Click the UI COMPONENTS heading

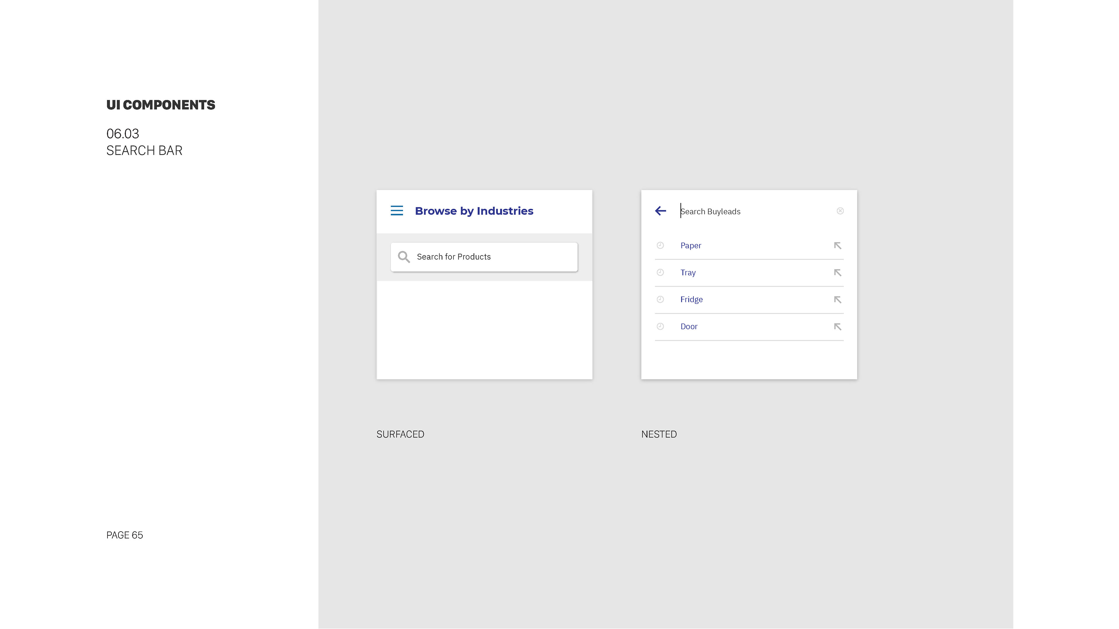161,105
